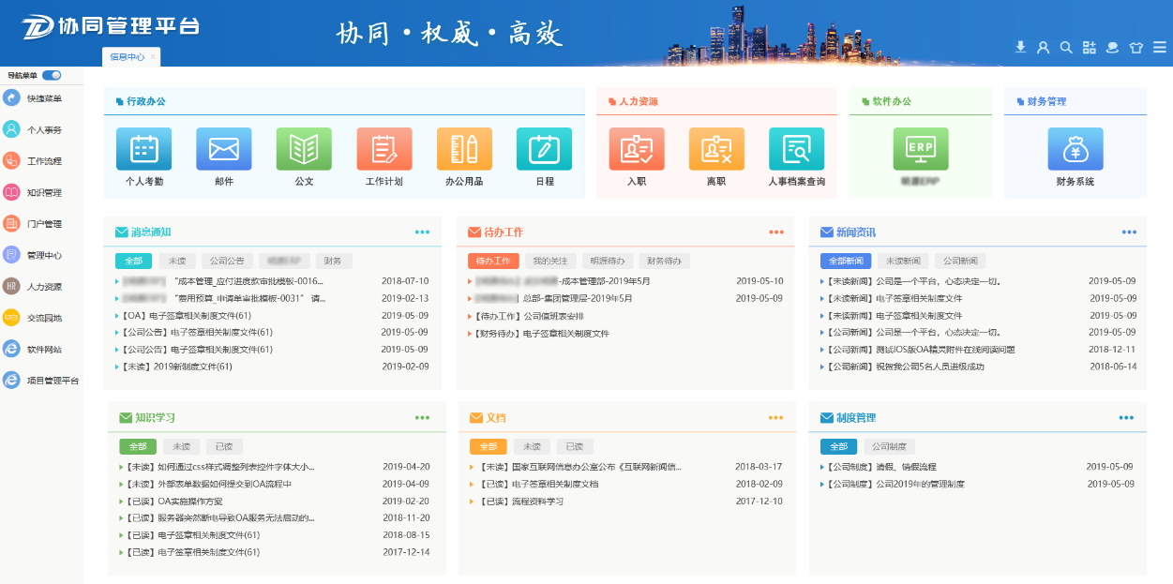Open the 入职 onboarding icon
Image resolution: width=1173 pixels, height=584 pixels.
(637, 149)
